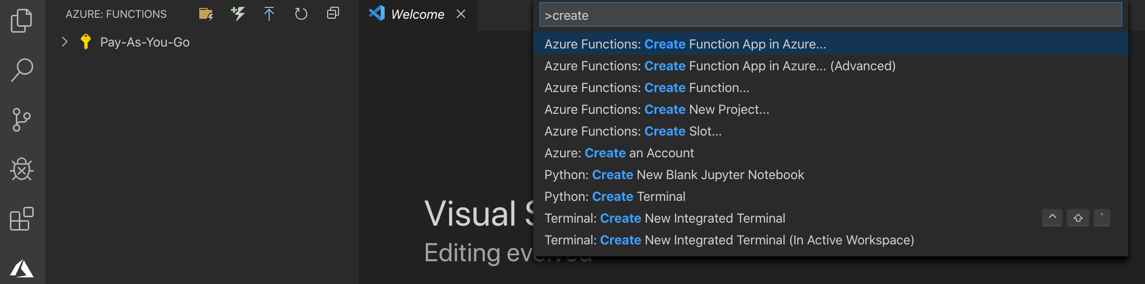
Task: Open the Debug view icon
Action: pyautogui.click(x=21, y=169)
